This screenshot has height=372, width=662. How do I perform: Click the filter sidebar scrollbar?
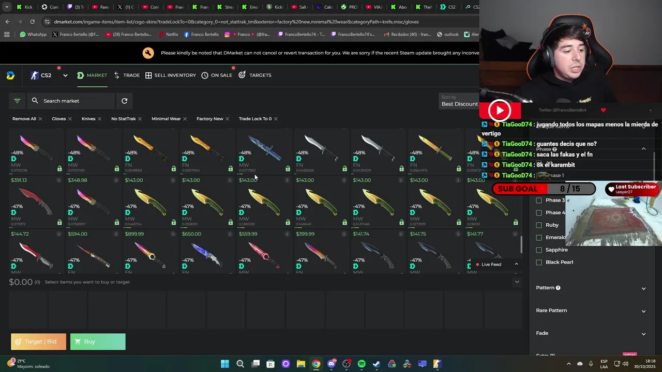pyautogui.click(x=654, y=165)
